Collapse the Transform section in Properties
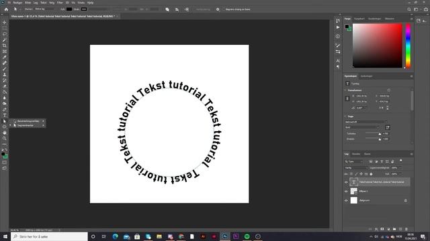Screen dimensions: 430x241 click(x=345, y=90)
